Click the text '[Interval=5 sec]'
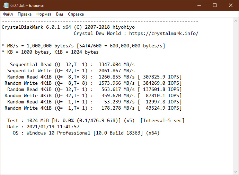The image size is (239, 175). 162,120
